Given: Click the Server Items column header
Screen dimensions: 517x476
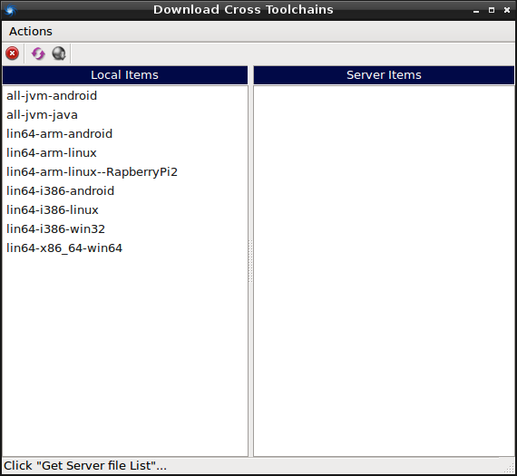Looking at the screenshot, I should 384,75.
